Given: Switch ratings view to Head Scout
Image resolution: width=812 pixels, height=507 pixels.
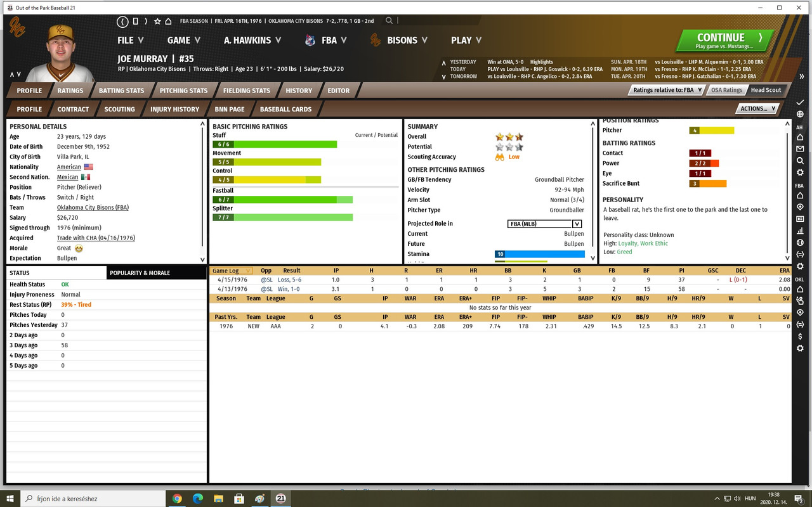Looking at the screenshot, I should [766, 90].
